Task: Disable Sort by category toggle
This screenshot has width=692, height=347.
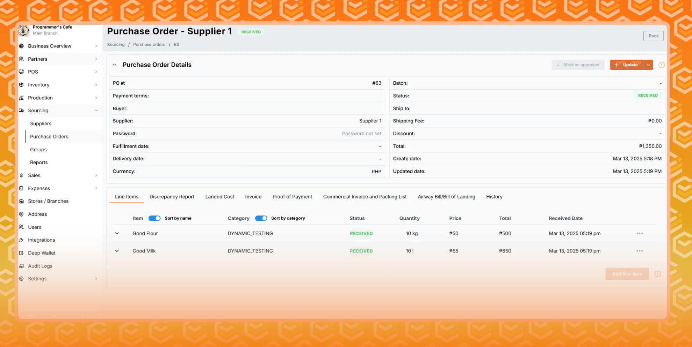Action: coord(261,218)
